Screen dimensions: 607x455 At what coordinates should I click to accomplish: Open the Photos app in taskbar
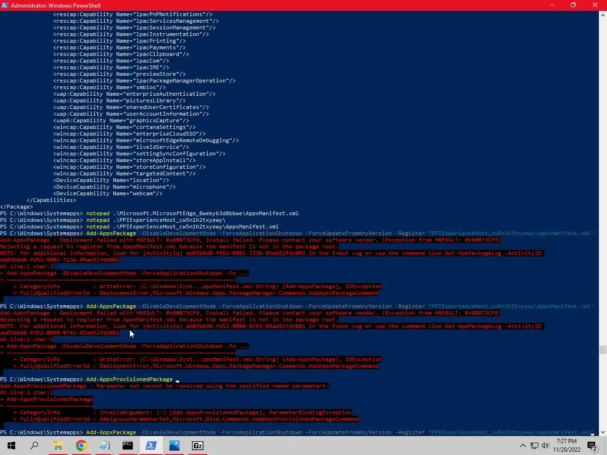coord(174,446)
